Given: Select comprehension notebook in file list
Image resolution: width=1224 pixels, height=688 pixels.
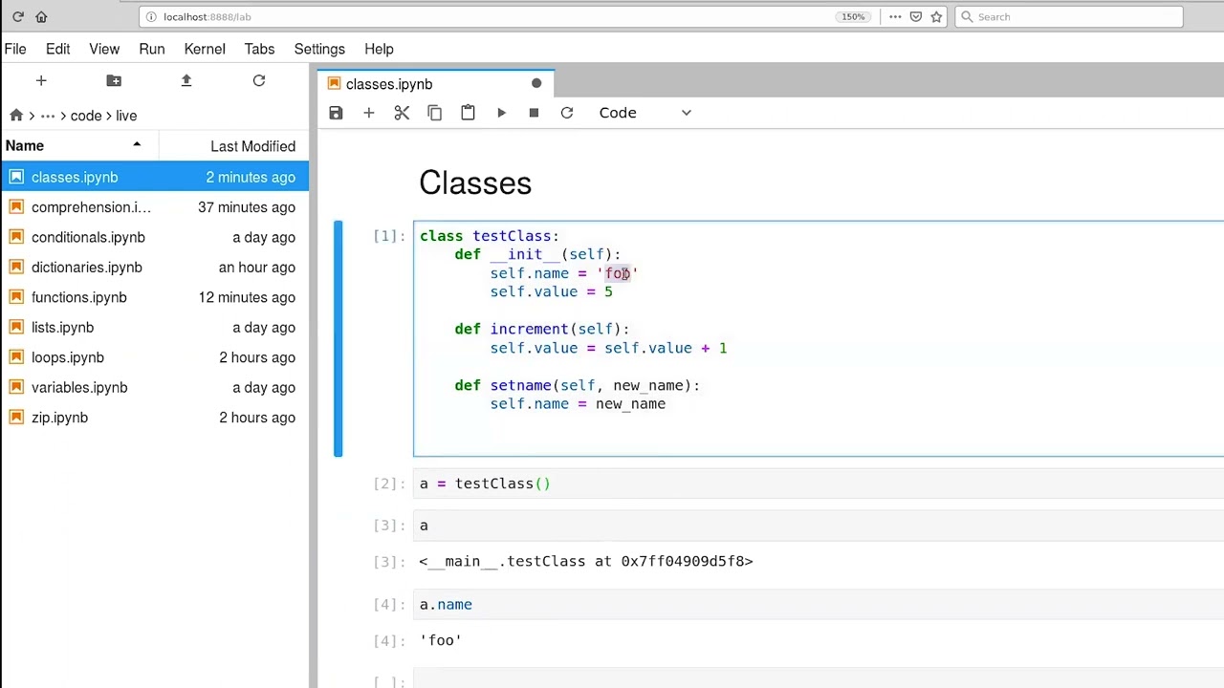Looking at the screenshot, I should [x=154, y=207].
